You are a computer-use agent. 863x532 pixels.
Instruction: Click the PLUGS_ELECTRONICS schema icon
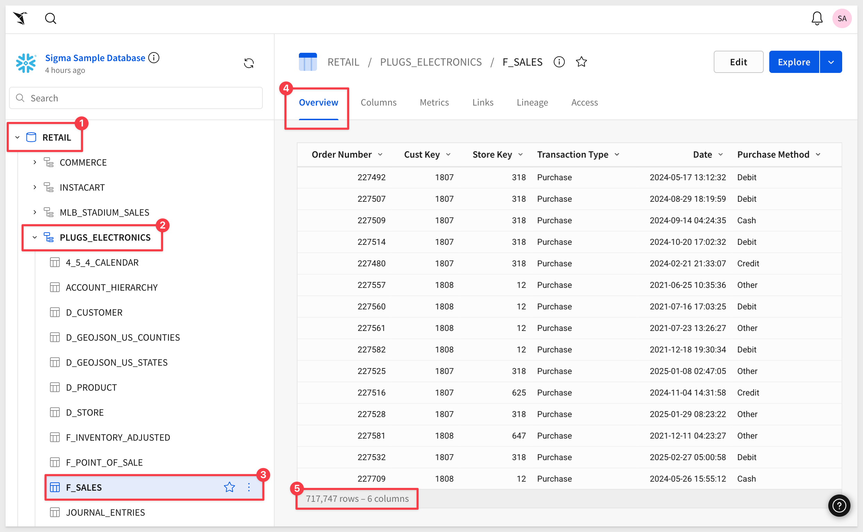(49, 237)
